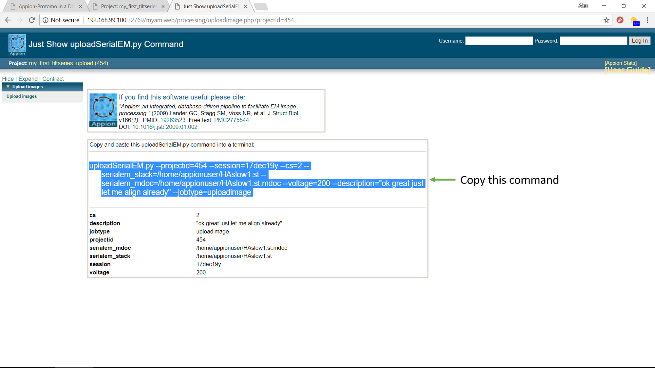655x368 pixels.
Task: Click the Hide menu link
Action: [x=8, y=79]
